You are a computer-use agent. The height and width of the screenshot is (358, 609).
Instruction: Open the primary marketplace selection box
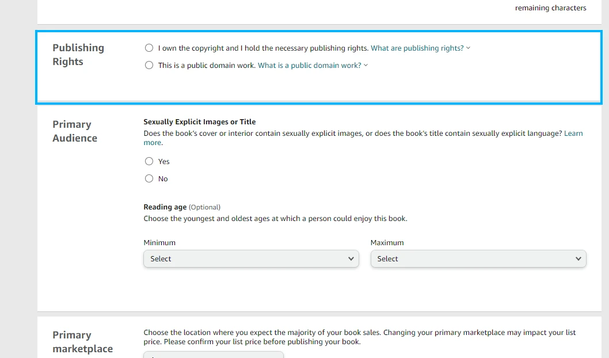pyautogui.click(x=213, y=355)
